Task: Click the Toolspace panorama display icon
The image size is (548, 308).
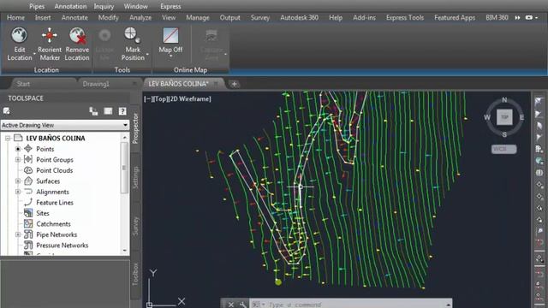Action: tap(108, 111)
